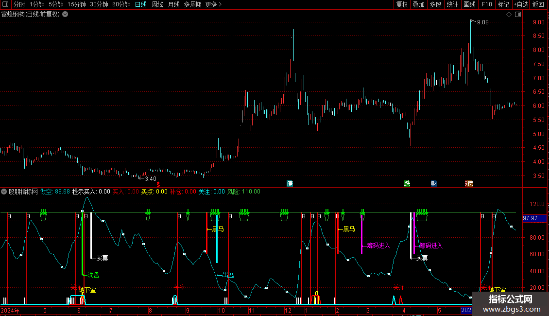549x316 pixels.
Task: Select the 30分钟 period tab
Action: point(99,4)
